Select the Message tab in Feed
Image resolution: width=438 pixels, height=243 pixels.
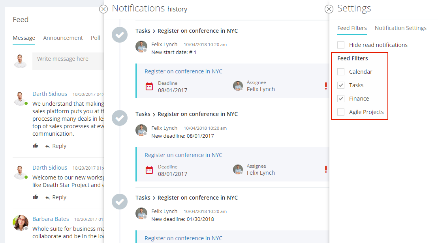click(x=24, y=38)
